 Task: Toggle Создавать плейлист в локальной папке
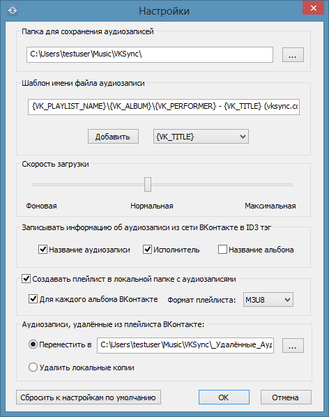click(x=26, y=279)
